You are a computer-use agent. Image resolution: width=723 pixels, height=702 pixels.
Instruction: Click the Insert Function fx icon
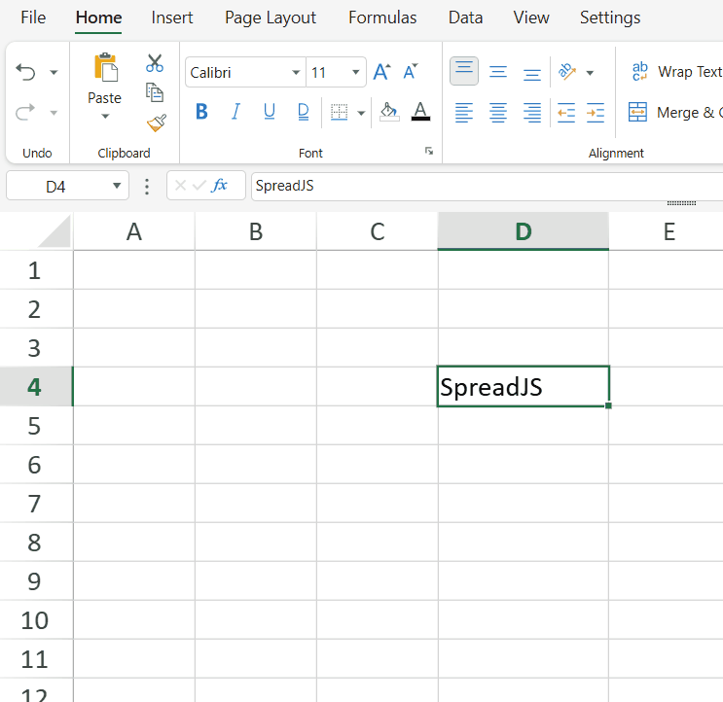pos(220,186)
